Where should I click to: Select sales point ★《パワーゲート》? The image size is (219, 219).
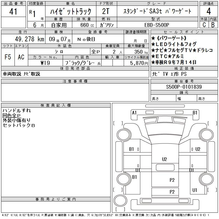169,38
